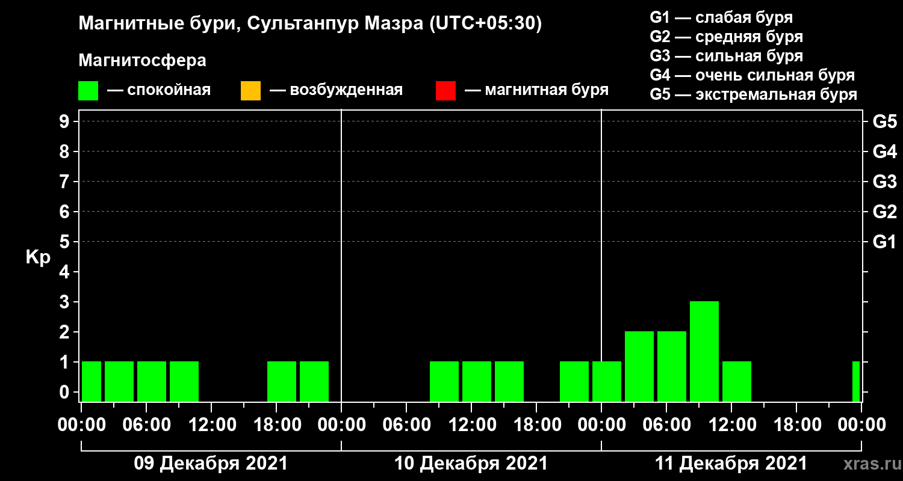
Task: Click the '18:00' time label under 10 December
Action: (x=536, y=425)
